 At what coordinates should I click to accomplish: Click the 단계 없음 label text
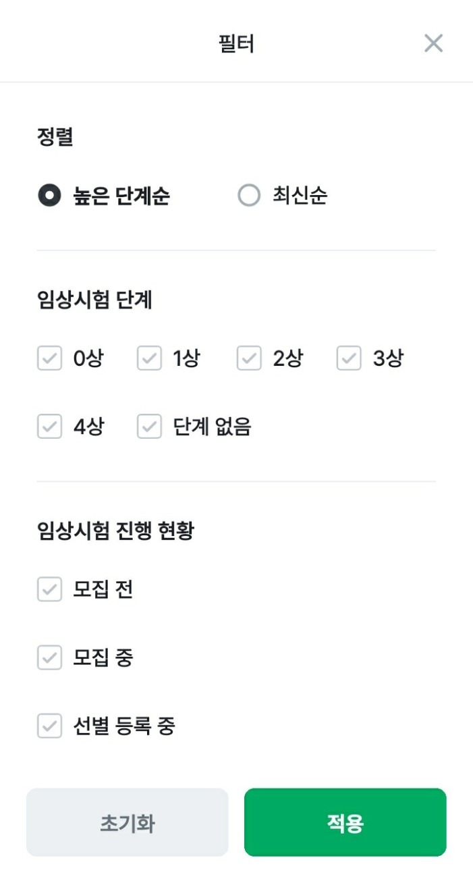(x=212, y=427)
